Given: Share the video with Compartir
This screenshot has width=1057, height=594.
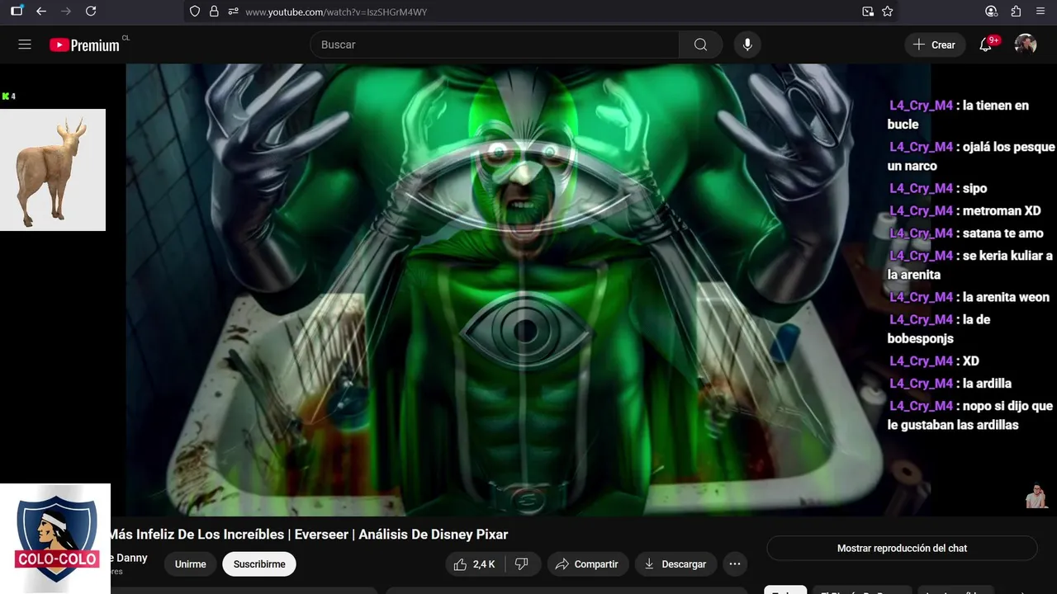Looking at the screenshot, I should (x=587, y=564).
